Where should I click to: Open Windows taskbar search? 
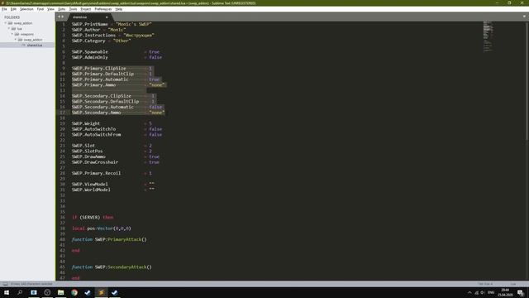tap(20, 292)
